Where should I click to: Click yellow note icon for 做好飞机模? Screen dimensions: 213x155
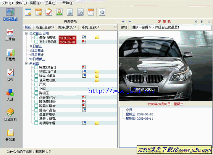point(97,37)
